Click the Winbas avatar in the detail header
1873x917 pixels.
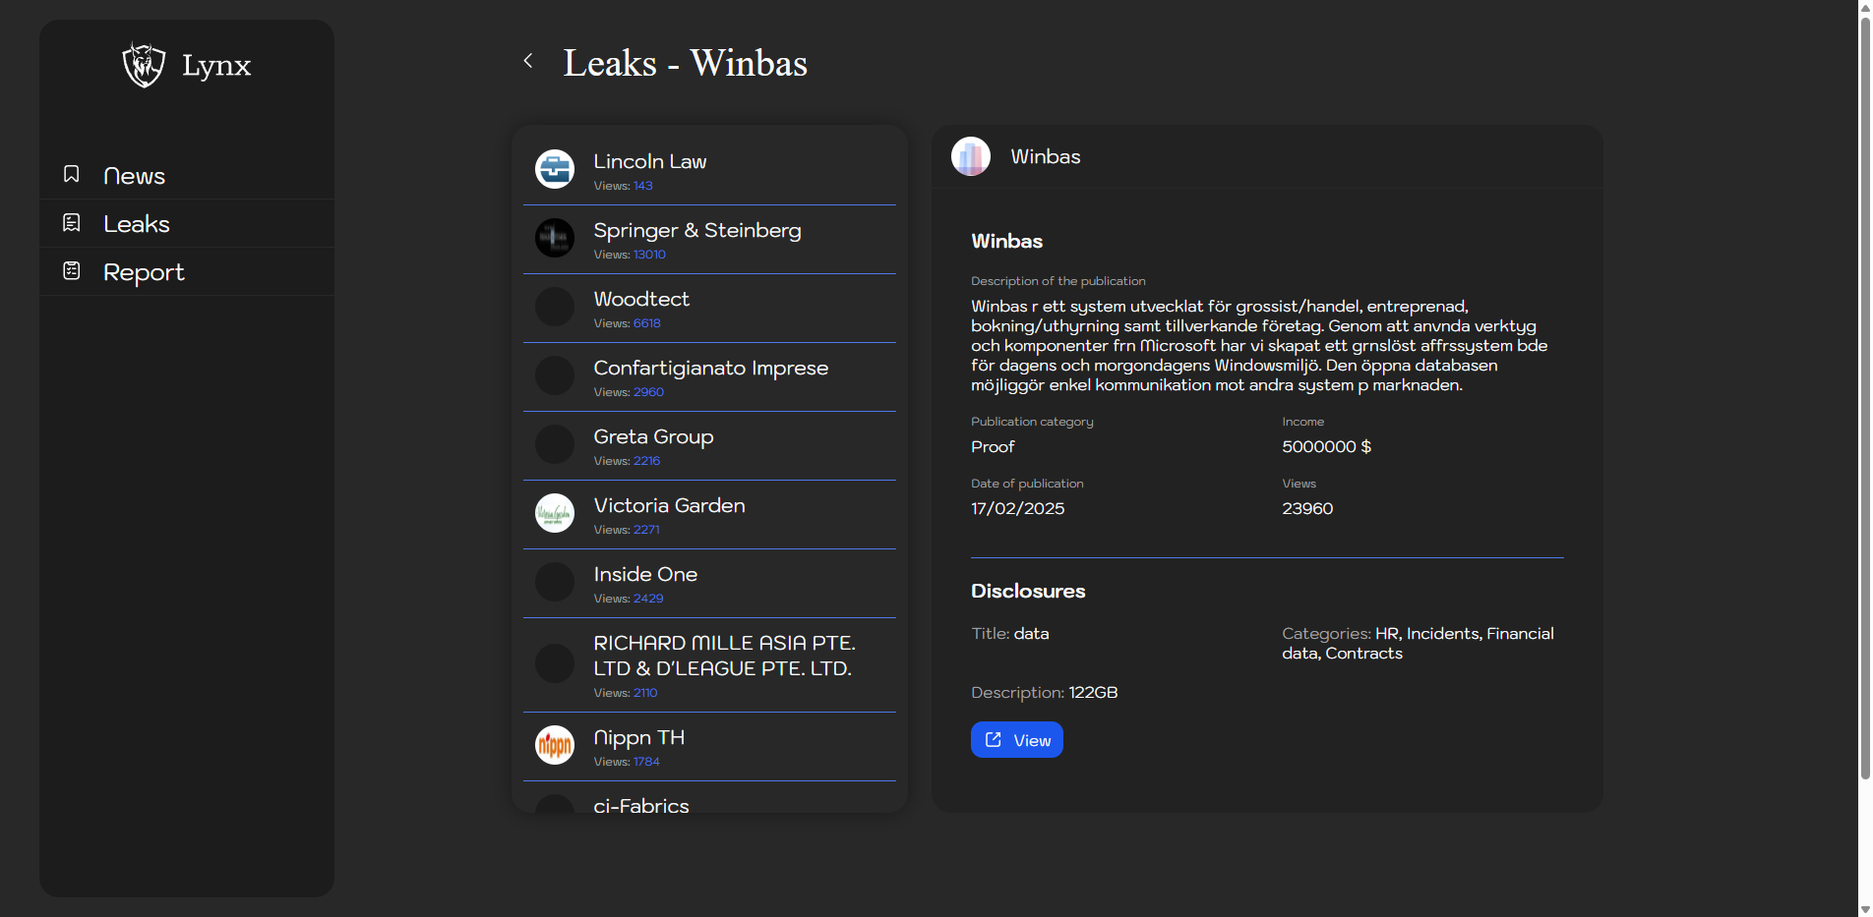coord(971,156)
